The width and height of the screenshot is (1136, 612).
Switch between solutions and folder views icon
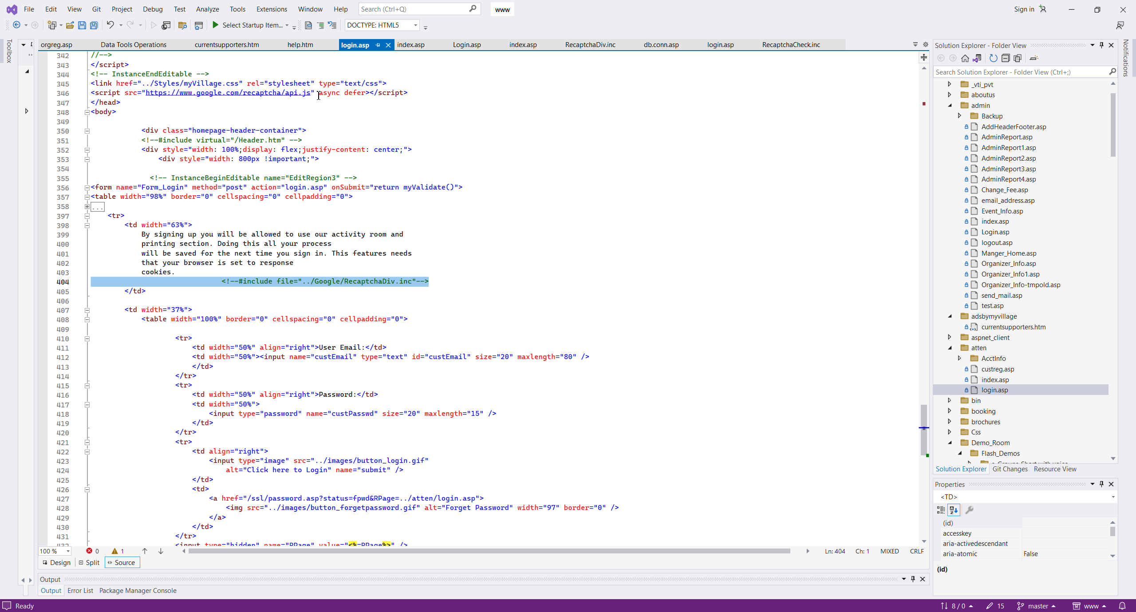point(977,58)
